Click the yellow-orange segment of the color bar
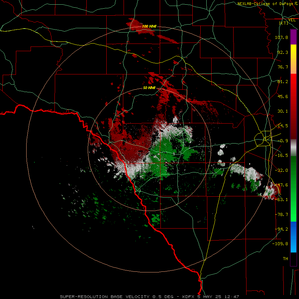The image size is (299, 299). [x=293, y=59]
